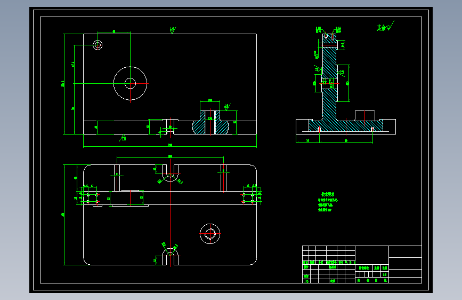Click the 审核 cell in the title block
Image resolution: width=462 pixels, height=300 pixels.
tap(306, 277)
